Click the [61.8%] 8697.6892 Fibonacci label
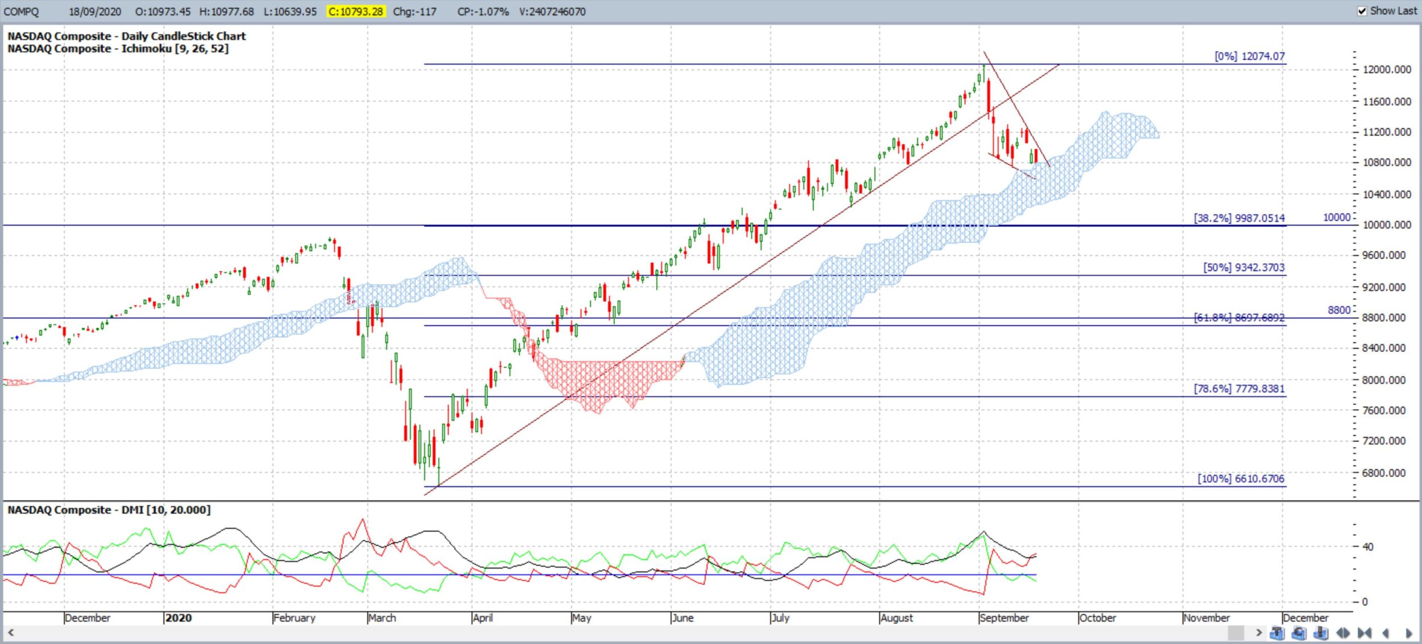Viewport: 1422px width, 644px height. [1239, 318]
